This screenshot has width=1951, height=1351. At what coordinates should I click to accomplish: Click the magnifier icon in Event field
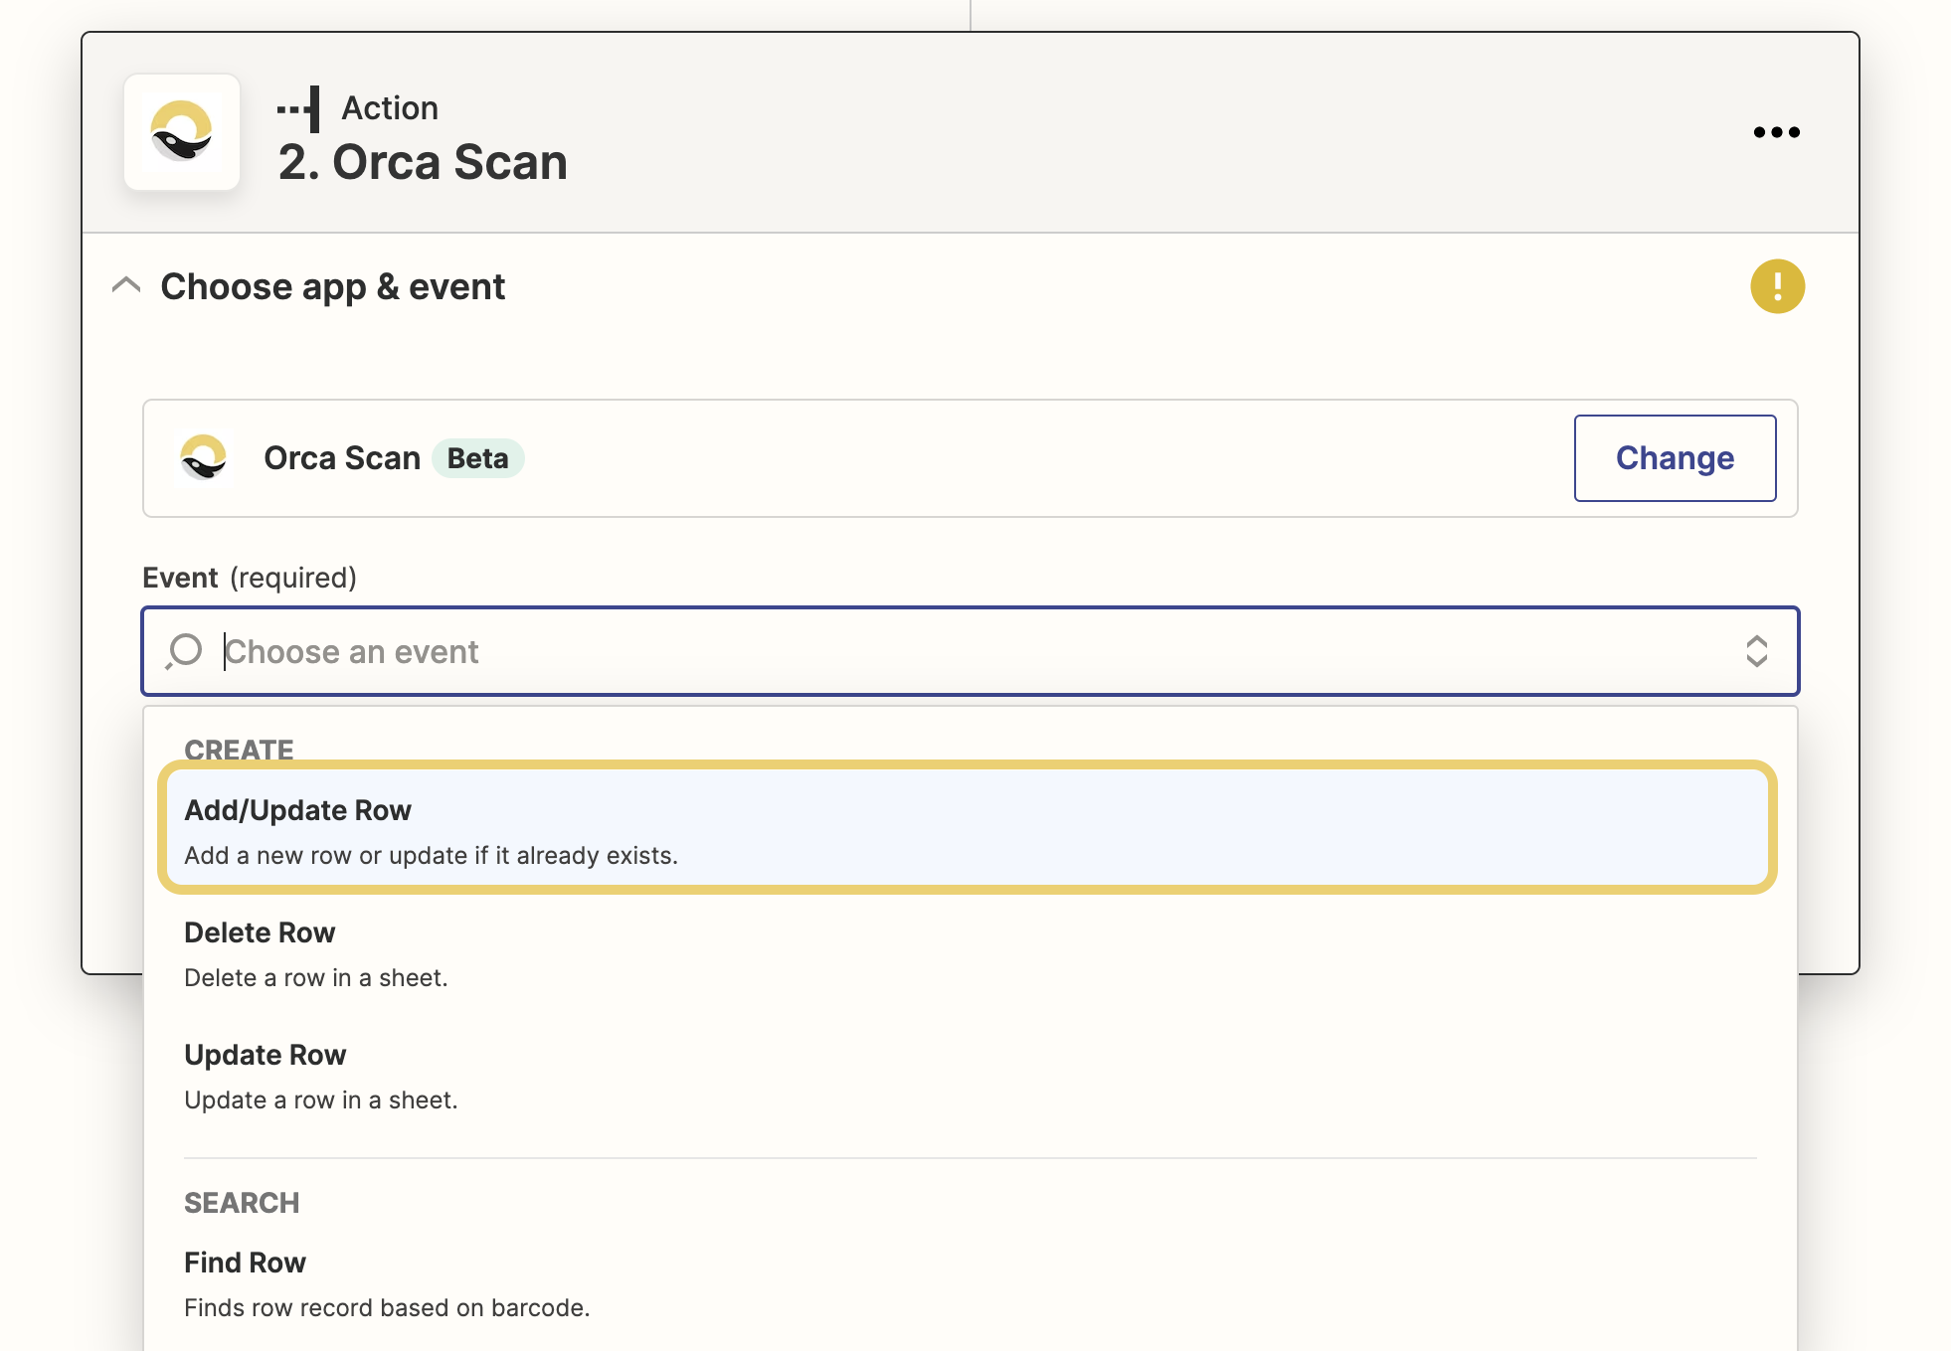(x=185, y=651)
